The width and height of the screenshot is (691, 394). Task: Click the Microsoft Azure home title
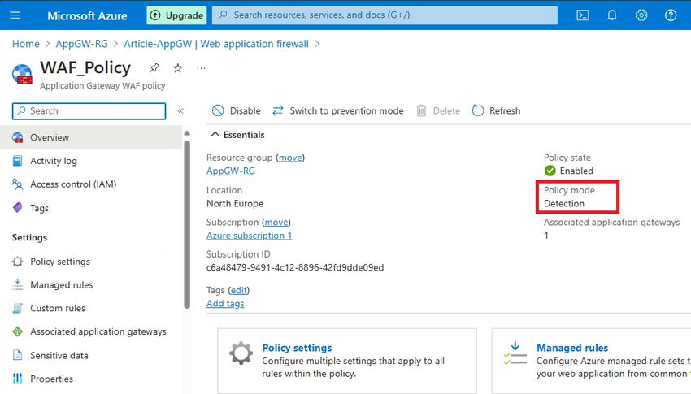point(87,16)
